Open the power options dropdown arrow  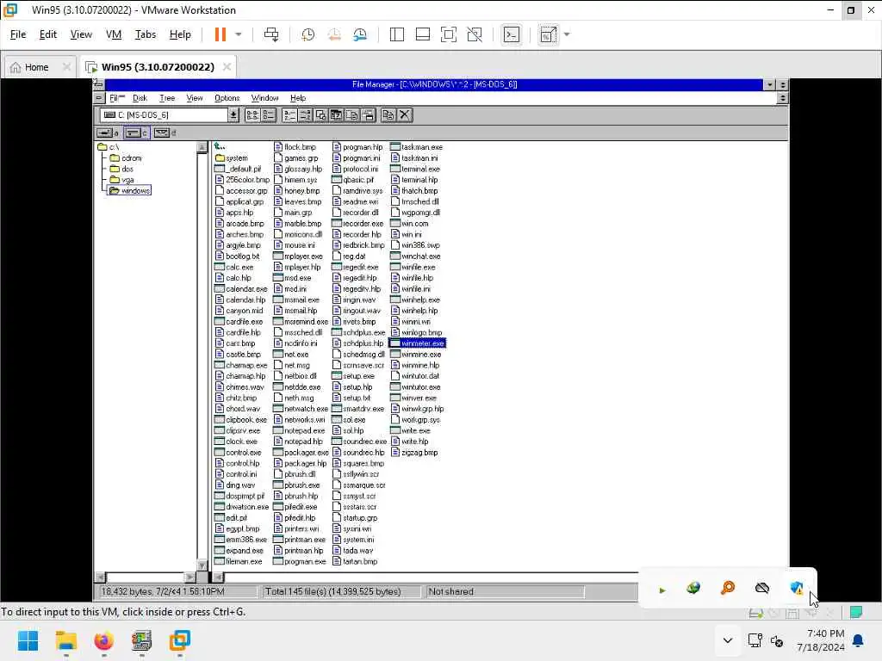[x=239, y=34]
